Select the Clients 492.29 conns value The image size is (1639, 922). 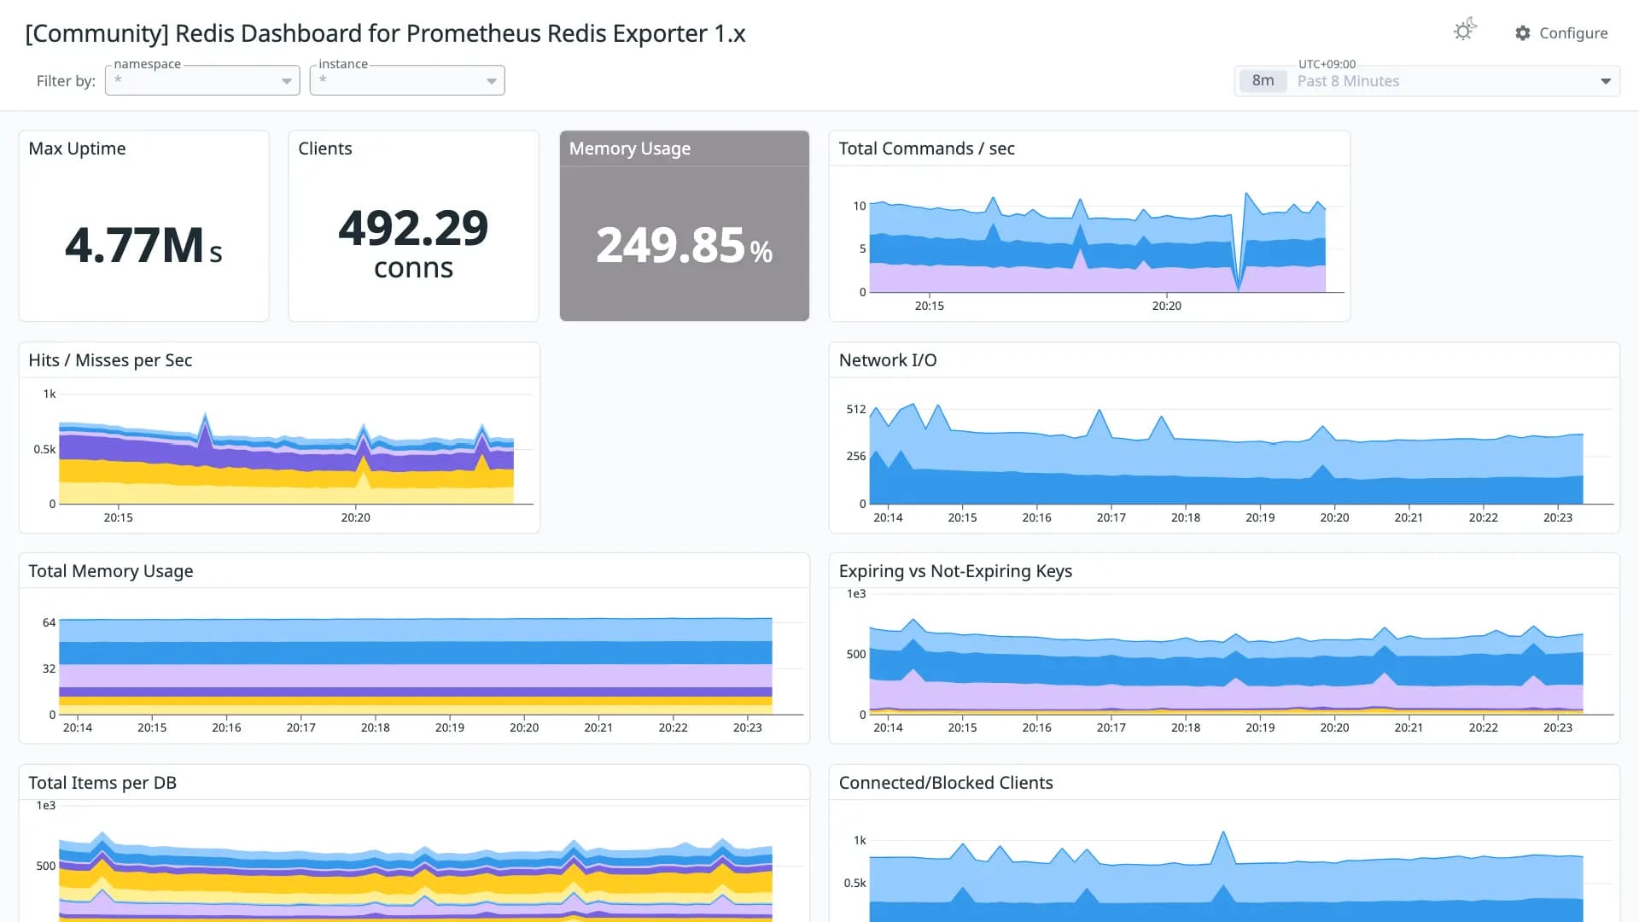click(413, 243)
